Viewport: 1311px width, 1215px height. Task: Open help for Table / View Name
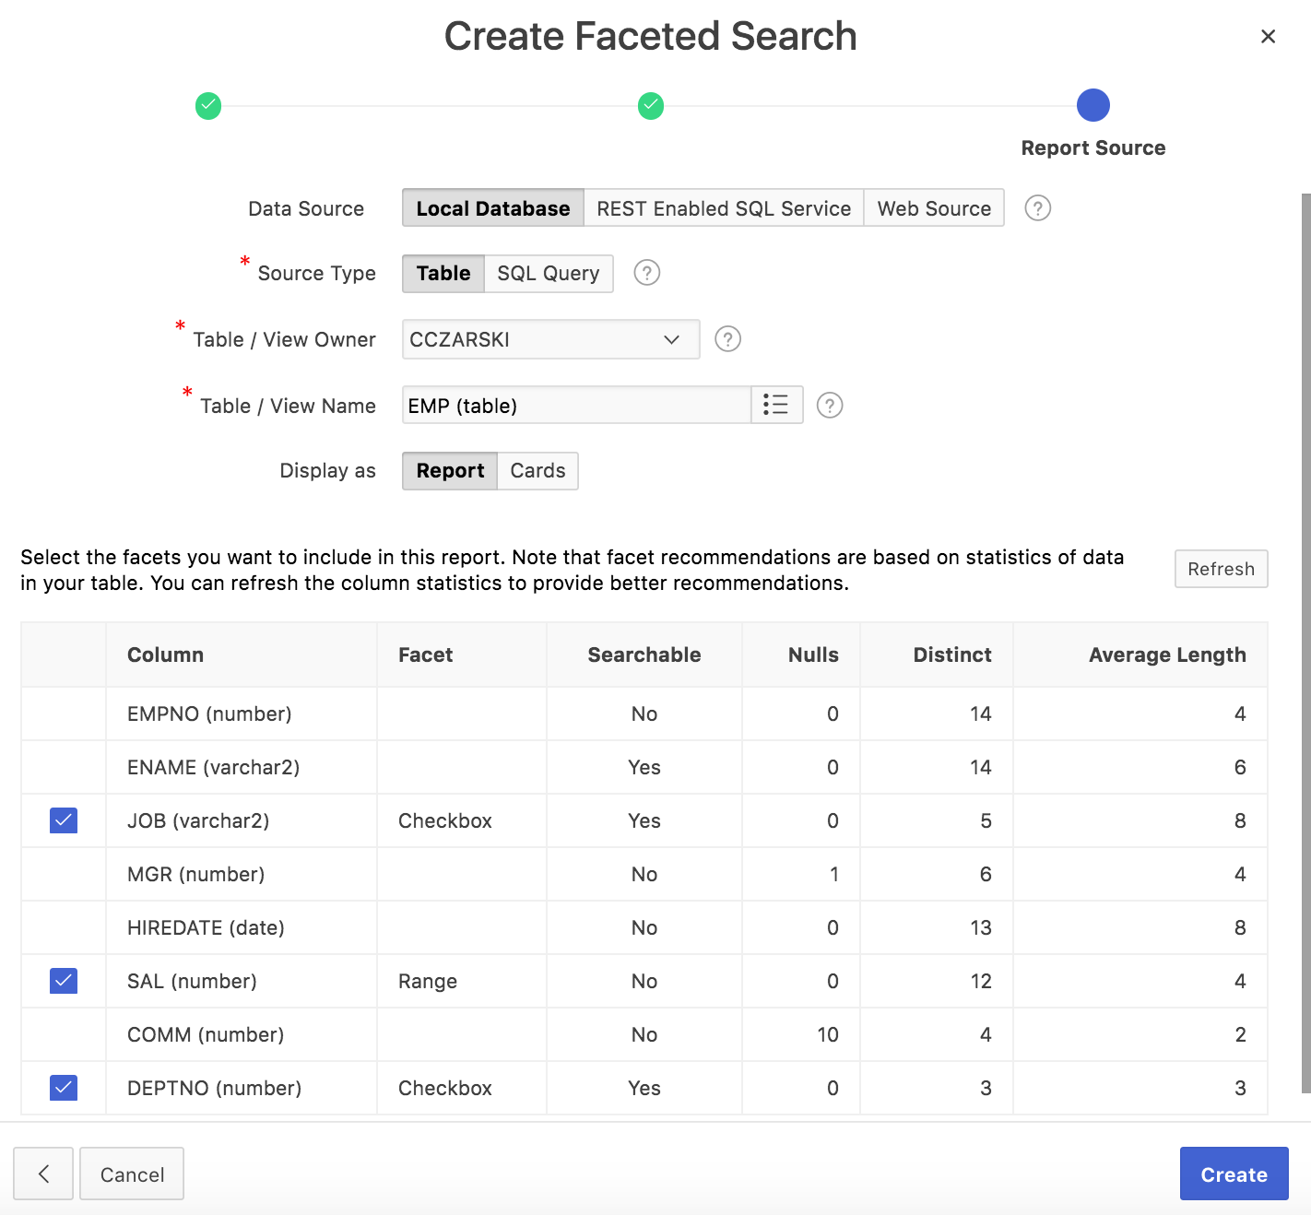(x=829, y=405)
